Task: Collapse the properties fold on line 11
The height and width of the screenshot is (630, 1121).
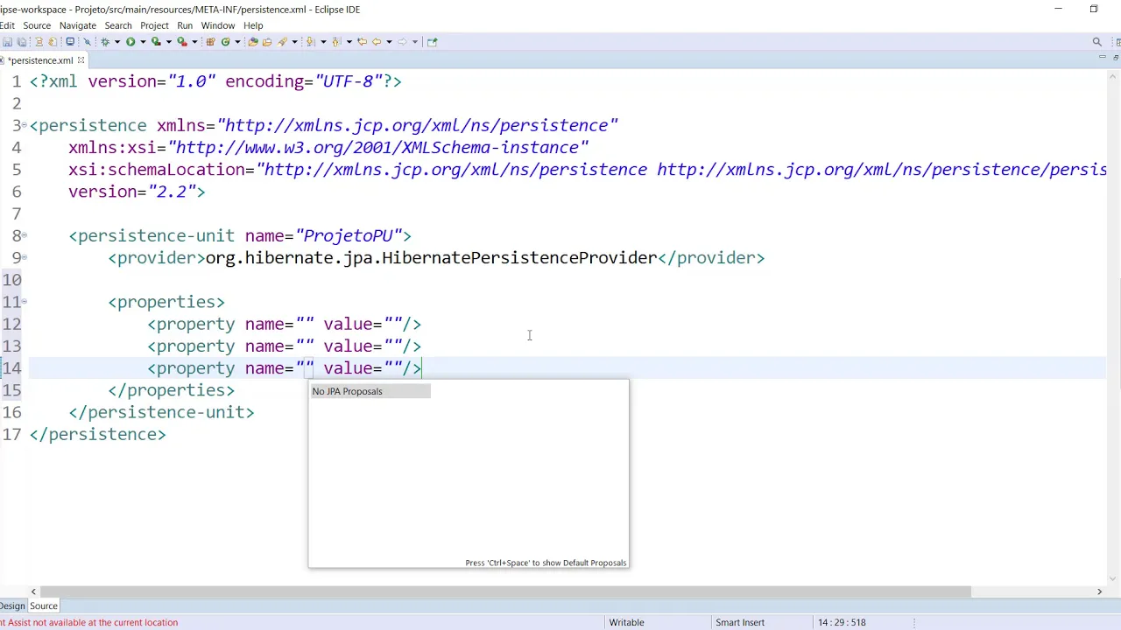Action: pyautogui.click(x=25, y=302)
